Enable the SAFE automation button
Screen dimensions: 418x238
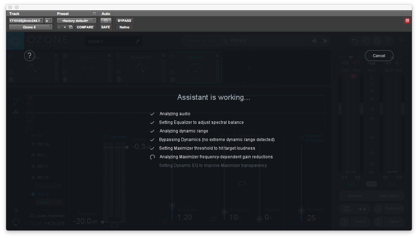pos(106,27)
